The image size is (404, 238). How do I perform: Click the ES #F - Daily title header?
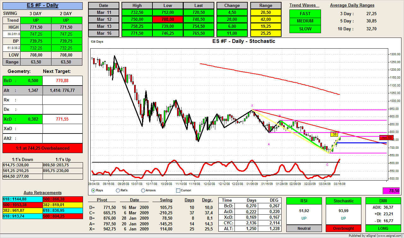[x=42, y=6]
